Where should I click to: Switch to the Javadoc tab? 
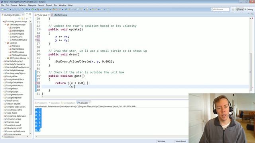(x=54, y=103)
